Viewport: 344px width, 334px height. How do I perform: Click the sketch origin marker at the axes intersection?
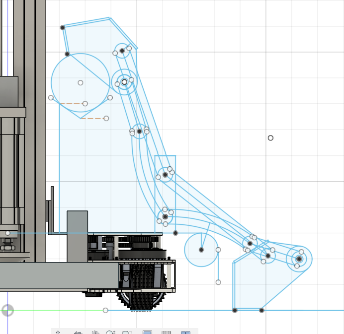(x=7, y=310)
